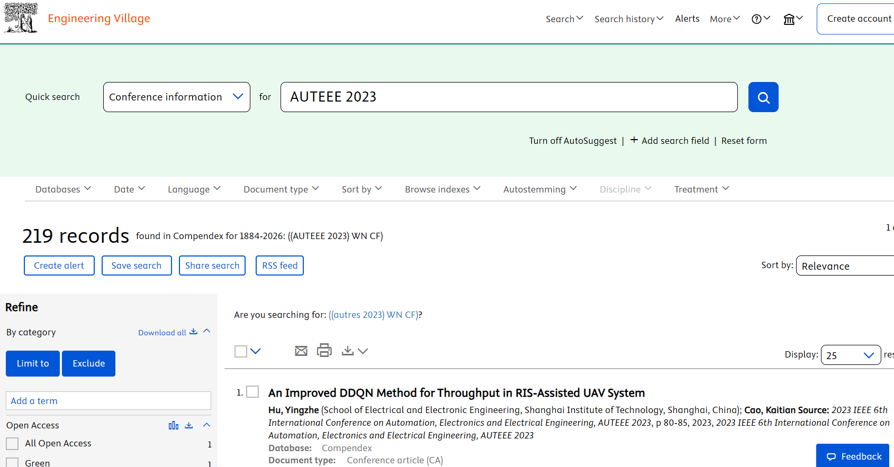Open the Improved DDQN Method article title
The height and width of the screenshot is (467, 894).
pos(456,393)
